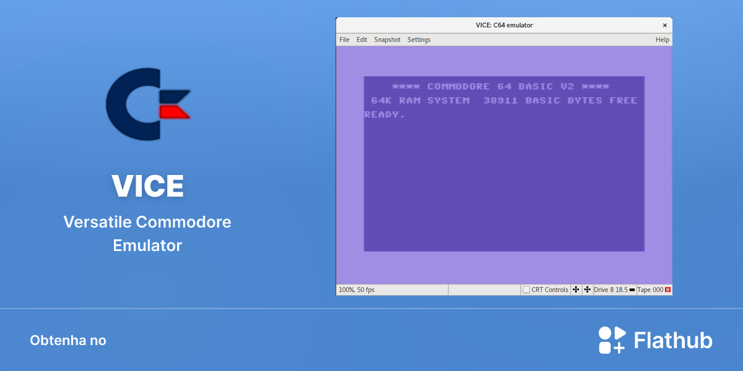
Task: Close the VICE C64 emulator window
Action: point(665,25)
